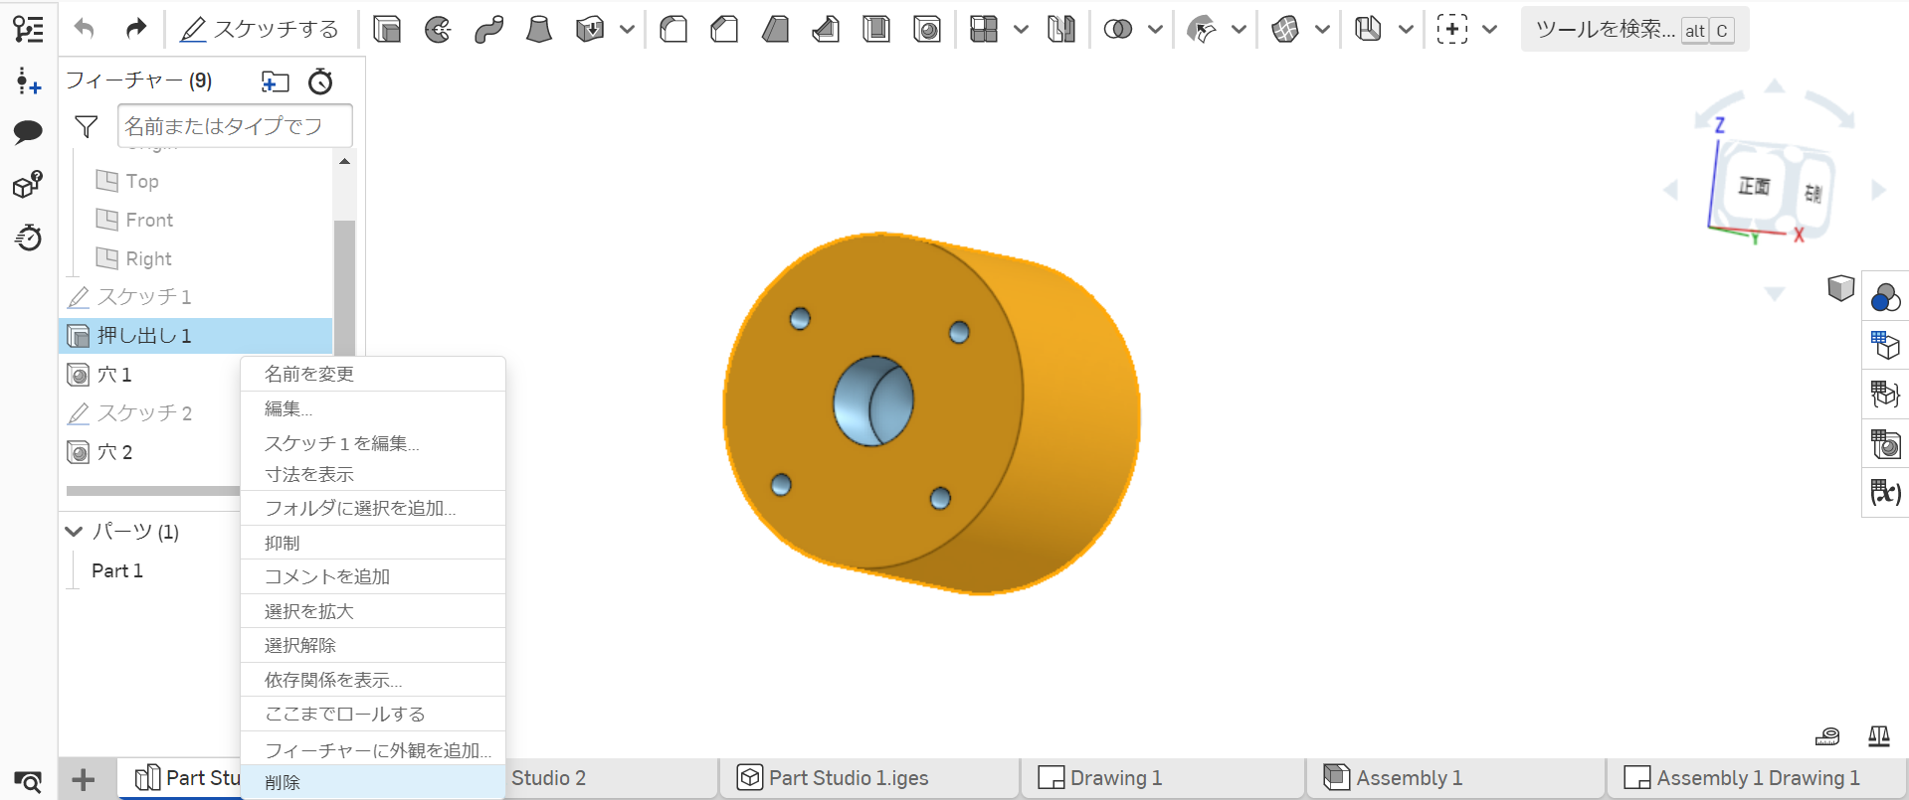
Task: Click the 正面 face of view cube
Action: coord(1754,187)
